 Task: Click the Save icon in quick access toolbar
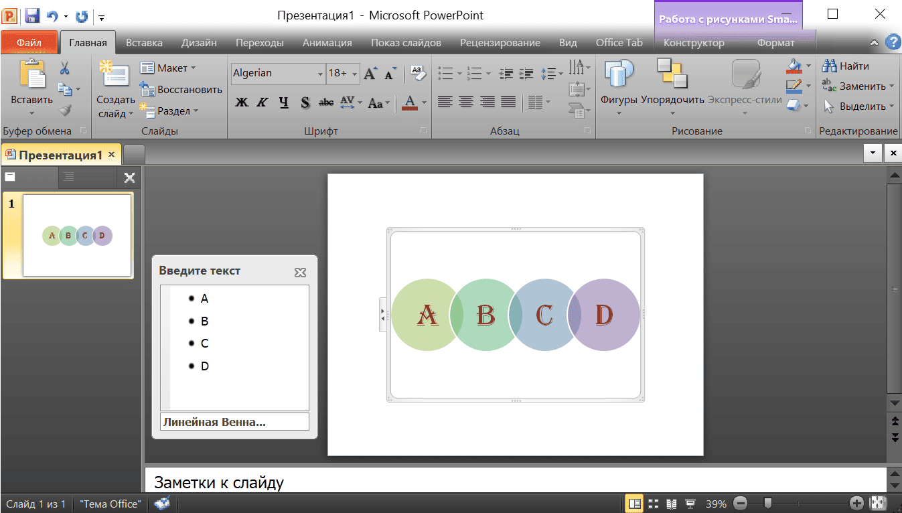click(x=32, y=15)
